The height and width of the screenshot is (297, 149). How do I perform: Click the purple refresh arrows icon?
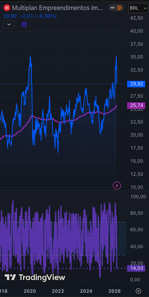[x=24, y=25]
